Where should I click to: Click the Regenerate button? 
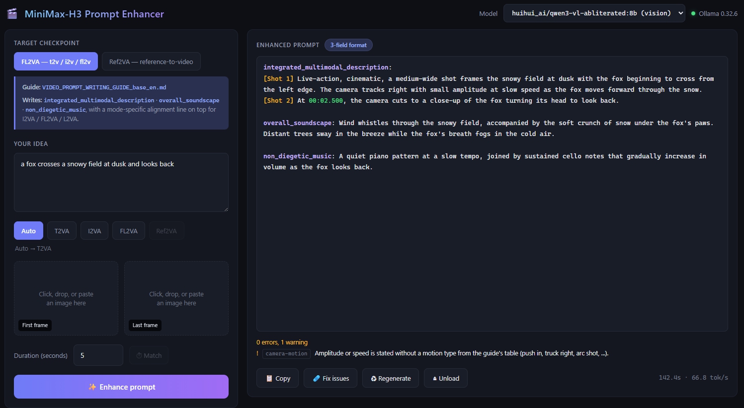point(390,378)
